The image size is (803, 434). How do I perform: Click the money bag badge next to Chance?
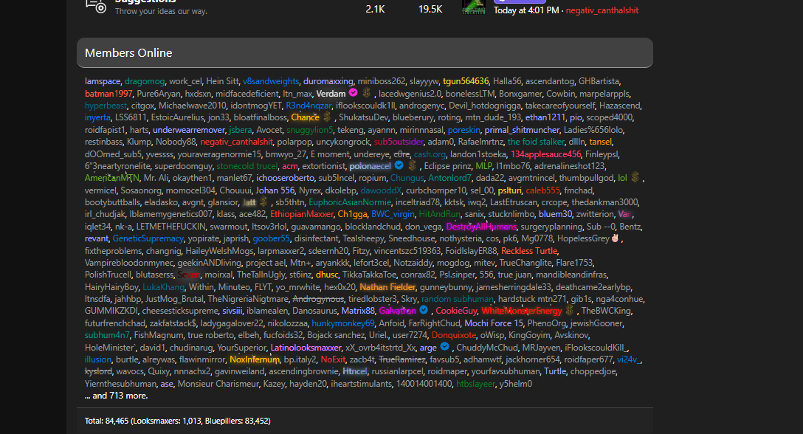[328, 117]
